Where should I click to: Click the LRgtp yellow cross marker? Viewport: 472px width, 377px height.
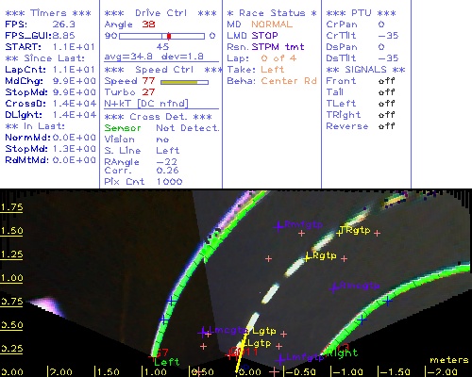pyautogui.click(x=307, y=258)
